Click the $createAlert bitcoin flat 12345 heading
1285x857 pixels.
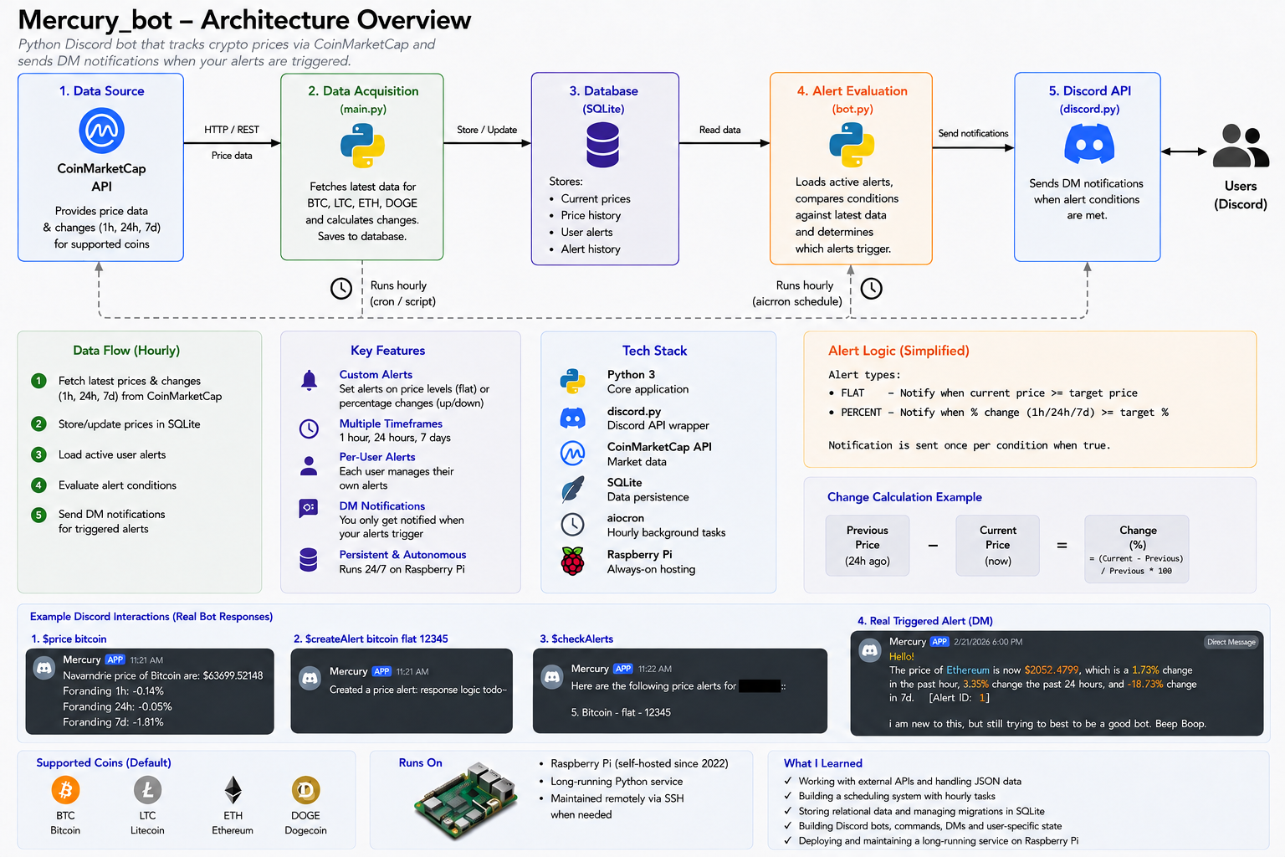371,639
